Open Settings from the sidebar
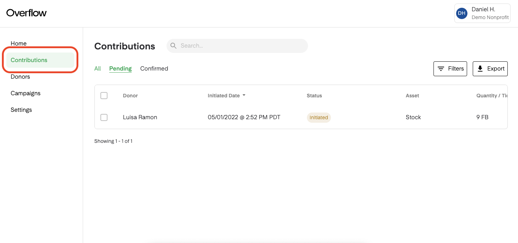Screen dimensions: 518x243 (21, 110)
